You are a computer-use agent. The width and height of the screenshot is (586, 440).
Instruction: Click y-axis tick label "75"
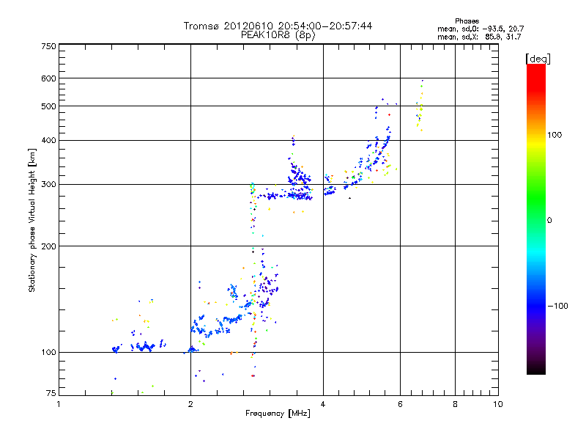[x=51, y=393]
